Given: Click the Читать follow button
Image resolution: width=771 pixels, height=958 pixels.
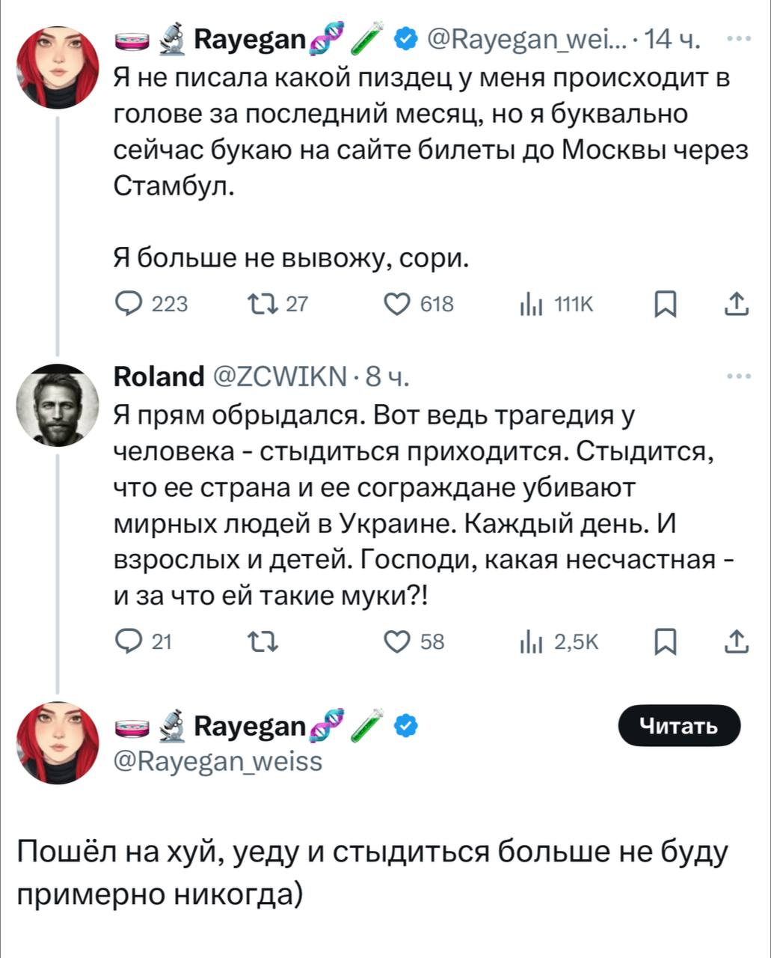Looking at the screenshot, I should pyautogui.click(x=680, y=725).
